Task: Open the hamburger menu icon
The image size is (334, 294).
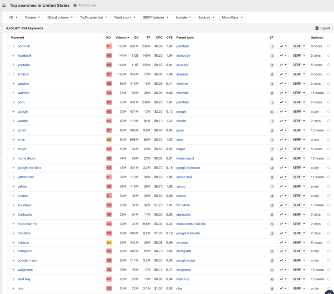Action: click(4, 5)
